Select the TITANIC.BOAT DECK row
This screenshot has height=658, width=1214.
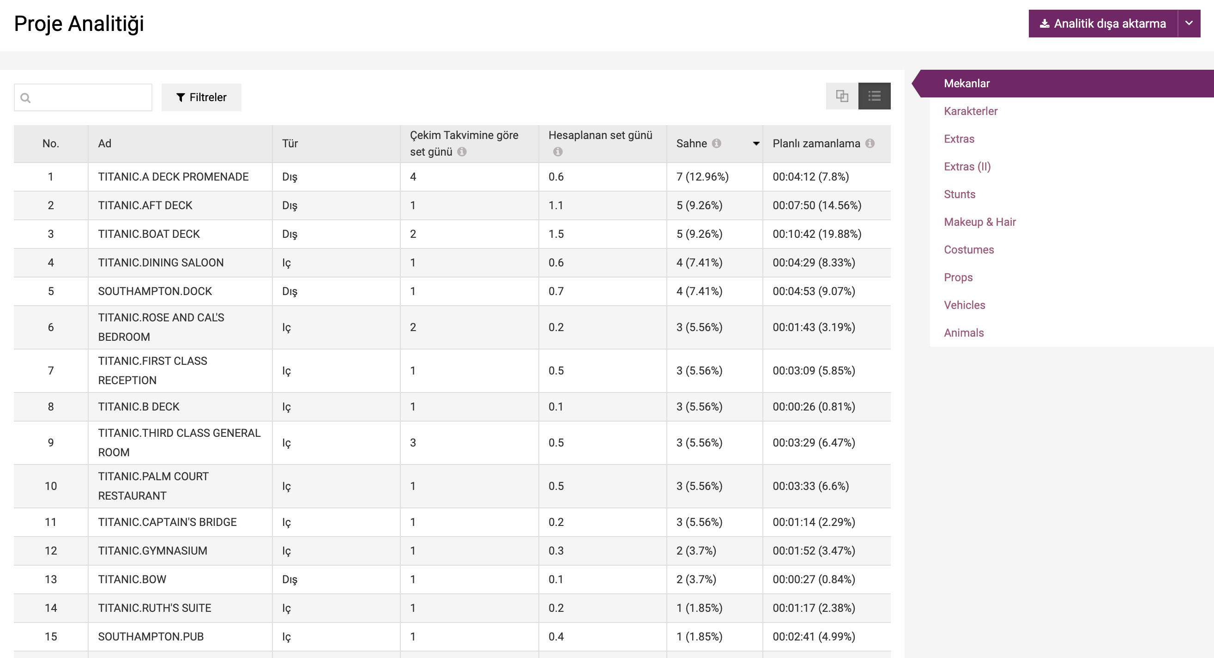(x=149, y=234)
